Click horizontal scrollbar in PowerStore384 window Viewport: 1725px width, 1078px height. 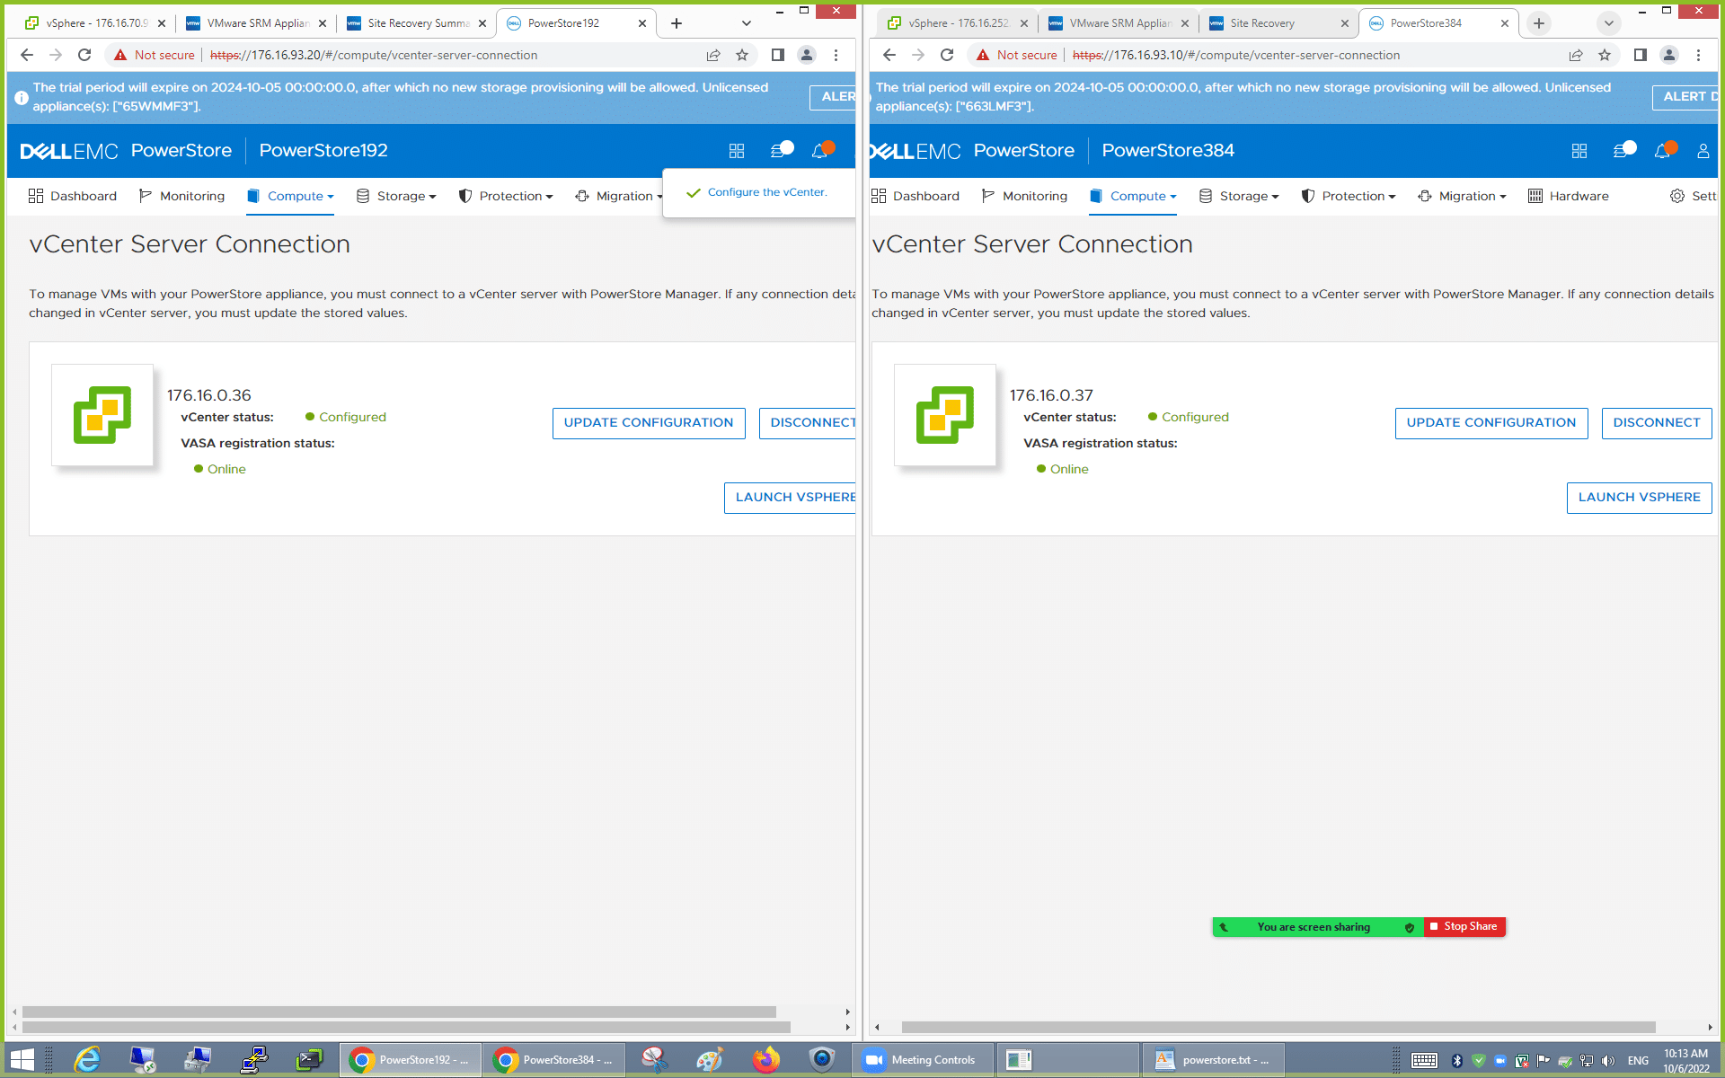click(1278, 1027)
